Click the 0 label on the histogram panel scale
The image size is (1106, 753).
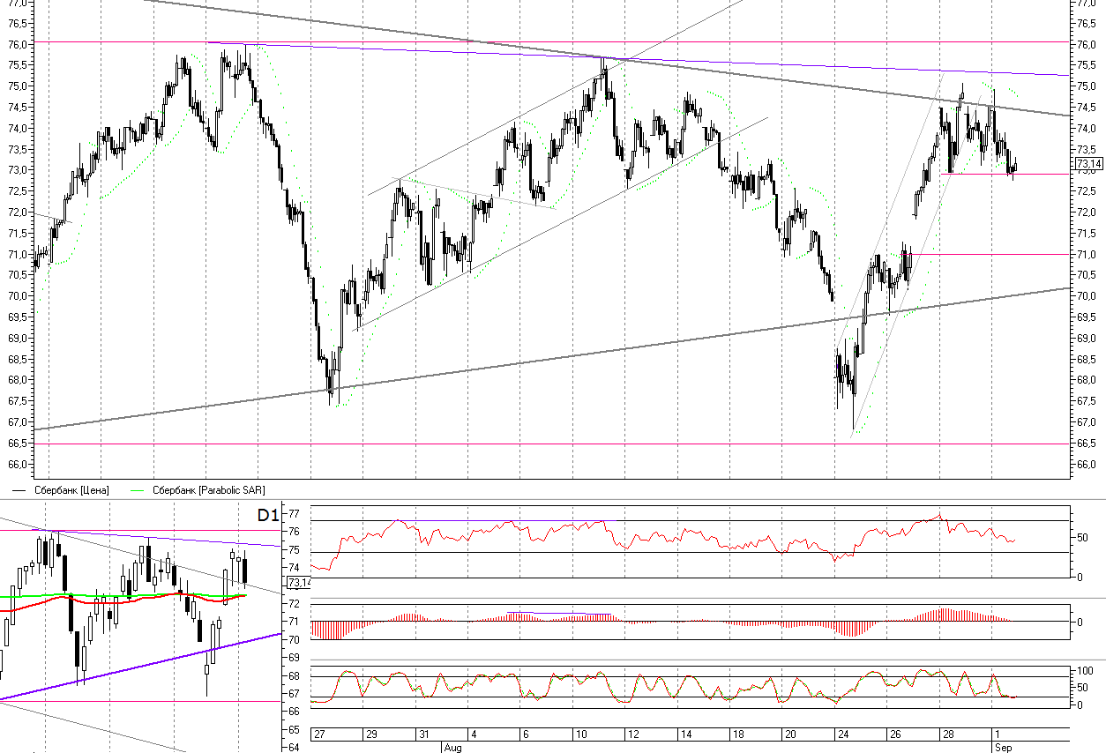pos(1079,622)
